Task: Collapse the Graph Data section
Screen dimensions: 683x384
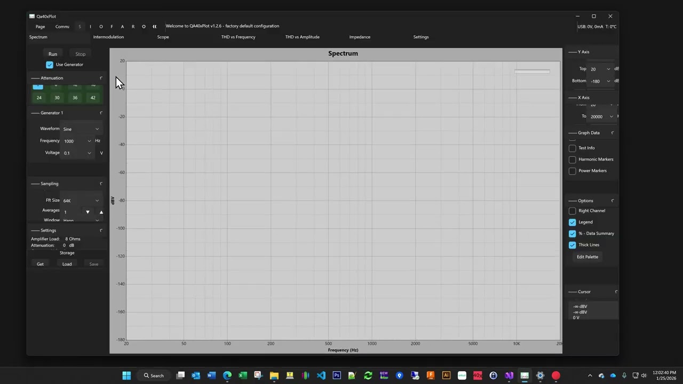Action: pyautogui.click(x=613, y=133)
